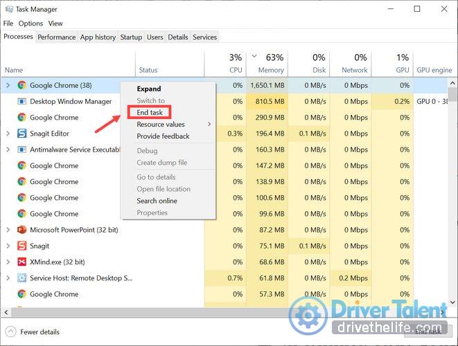458x346 pixels.
Task: Open the View menu
Action: coord(55,24)
